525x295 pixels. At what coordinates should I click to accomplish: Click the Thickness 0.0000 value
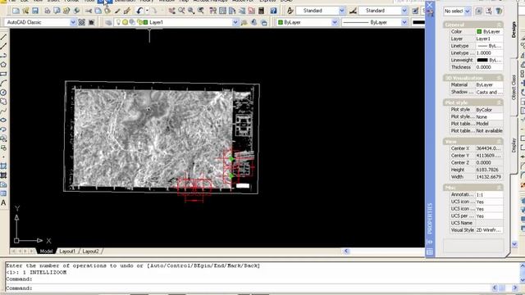(x=489, y=67)
